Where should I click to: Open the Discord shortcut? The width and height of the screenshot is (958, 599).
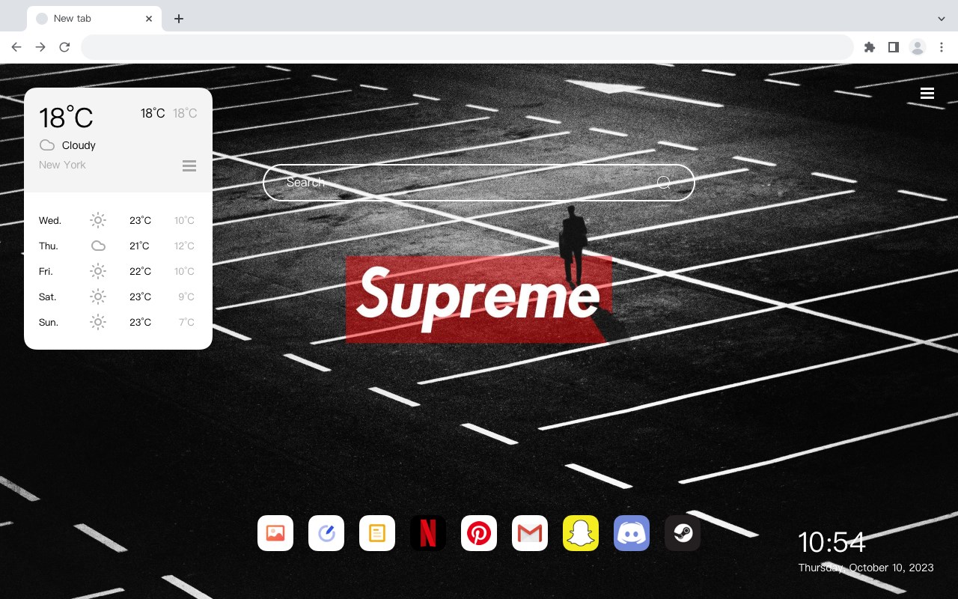pos(632,533)
